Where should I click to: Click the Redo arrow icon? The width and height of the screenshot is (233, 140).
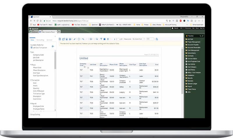pos(87,39)
